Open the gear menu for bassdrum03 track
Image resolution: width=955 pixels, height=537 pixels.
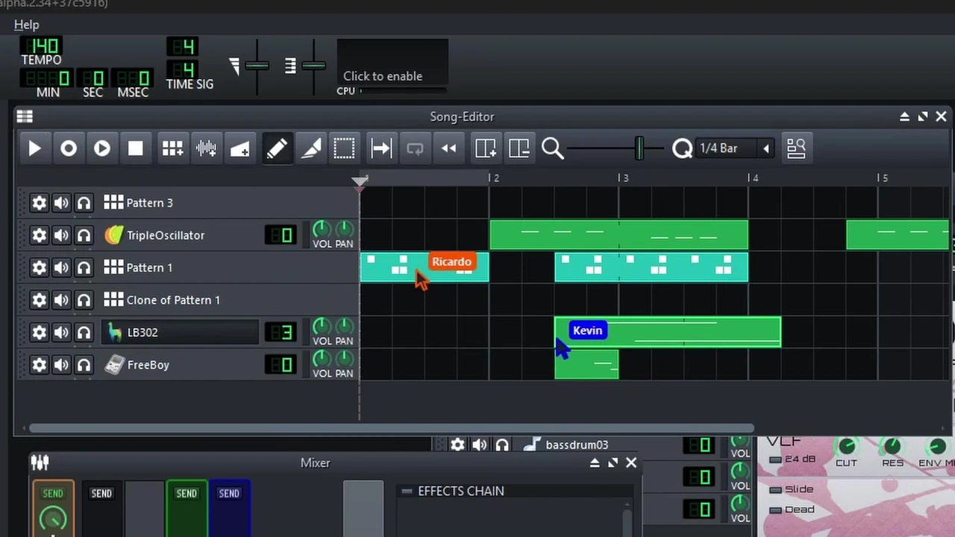(x=457, y=445)
